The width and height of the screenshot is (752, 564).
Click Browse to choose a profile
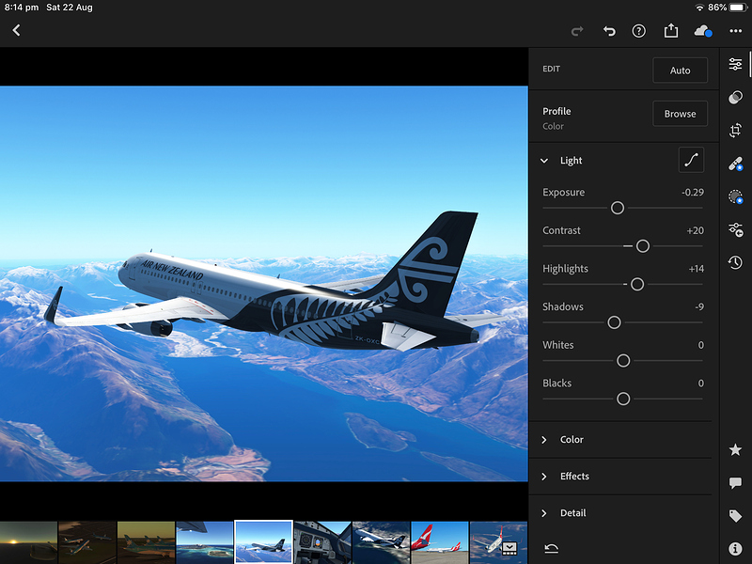(x=680, y=114)
